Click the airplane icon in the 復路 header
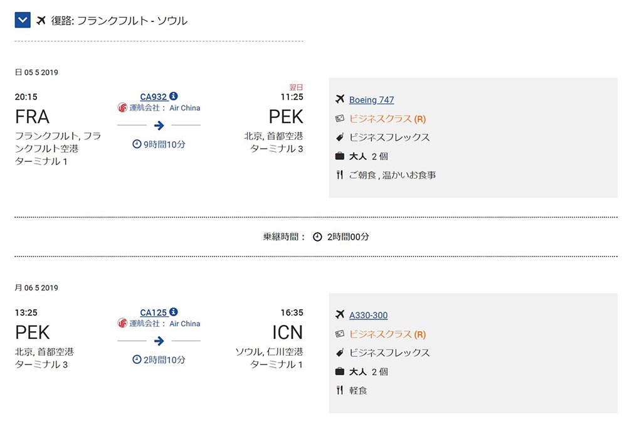 coord(42,20)
